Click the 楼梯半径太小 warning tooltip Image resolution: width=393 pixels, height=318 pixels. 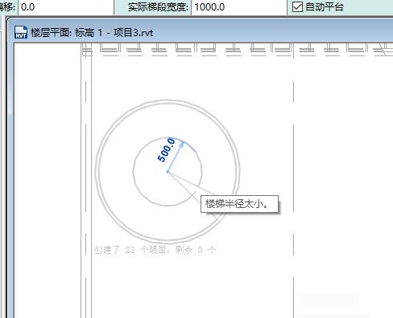pyautogui.click(x=239, y=204)
